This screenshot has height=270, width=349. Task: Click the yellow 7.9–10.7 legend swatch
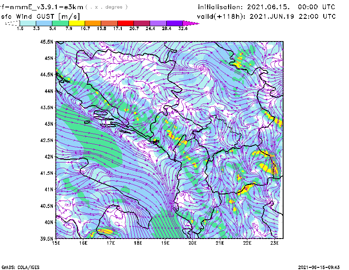(77, 23)
